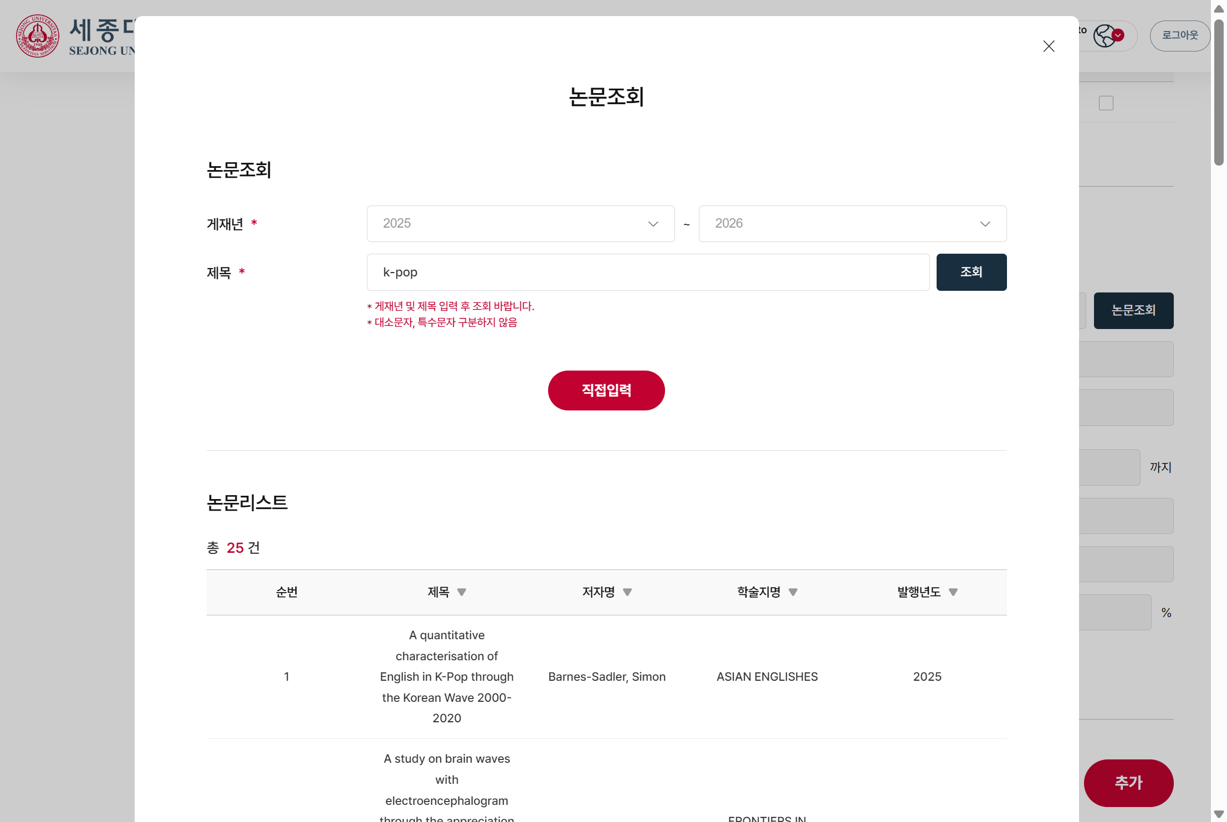Open the start year 2025 dropdown
This screenshot has height=822, width=1227.
tap(521, 224)
